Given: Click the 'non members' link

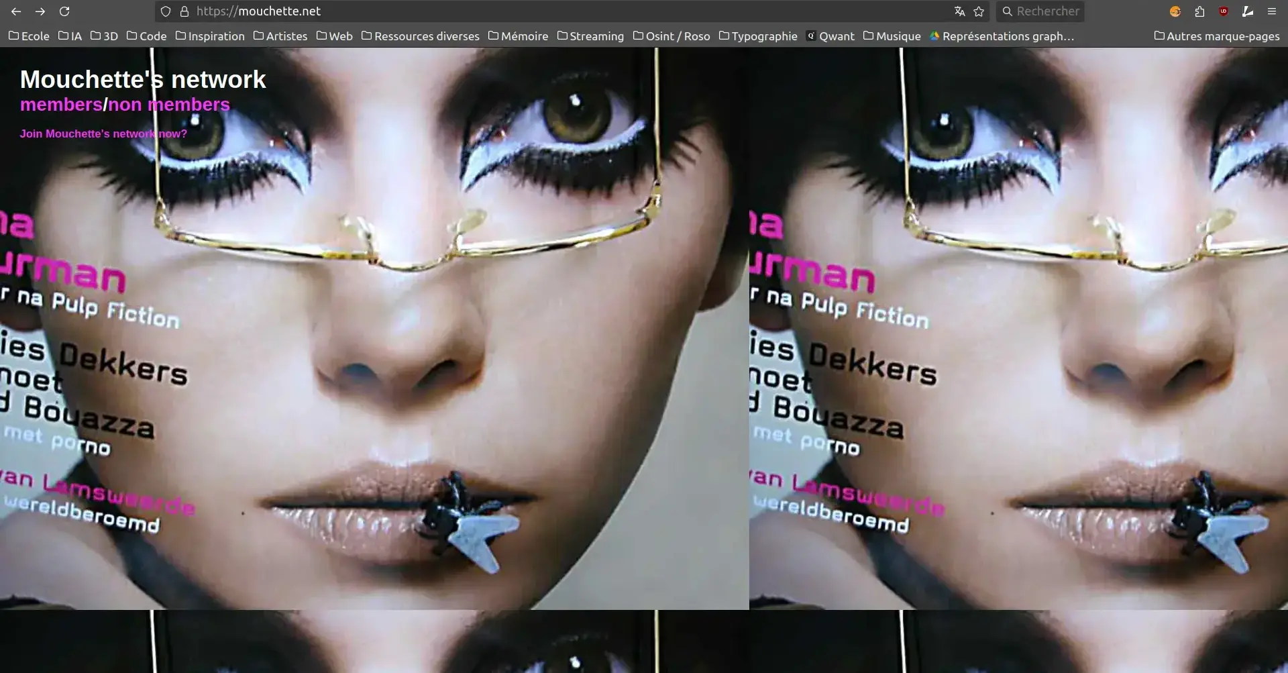Looking at the screenshot, I should (168, 105).
